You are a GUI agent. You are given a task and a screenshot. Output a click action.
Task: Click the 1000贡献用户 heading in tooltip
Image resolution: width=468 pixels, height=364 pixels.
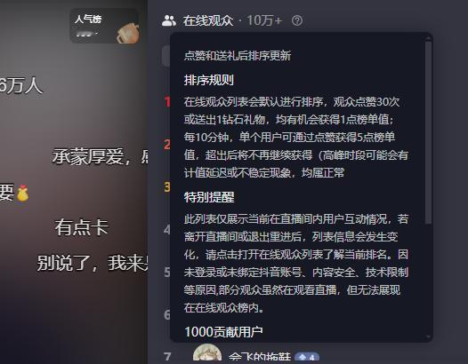point(223,332)
